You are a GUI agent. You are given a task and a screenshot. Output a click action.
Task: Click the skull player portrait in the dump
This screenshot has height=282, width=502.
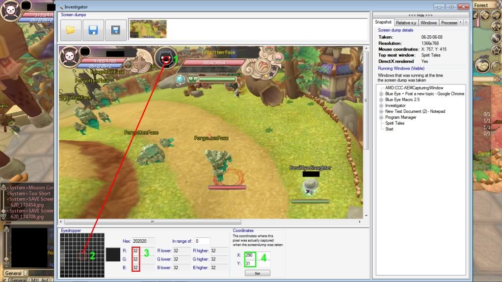(x=70, y=57)
